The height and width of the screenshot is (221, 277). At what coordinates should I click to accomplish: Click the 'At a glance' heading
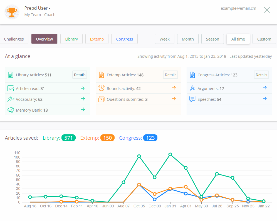18,56
